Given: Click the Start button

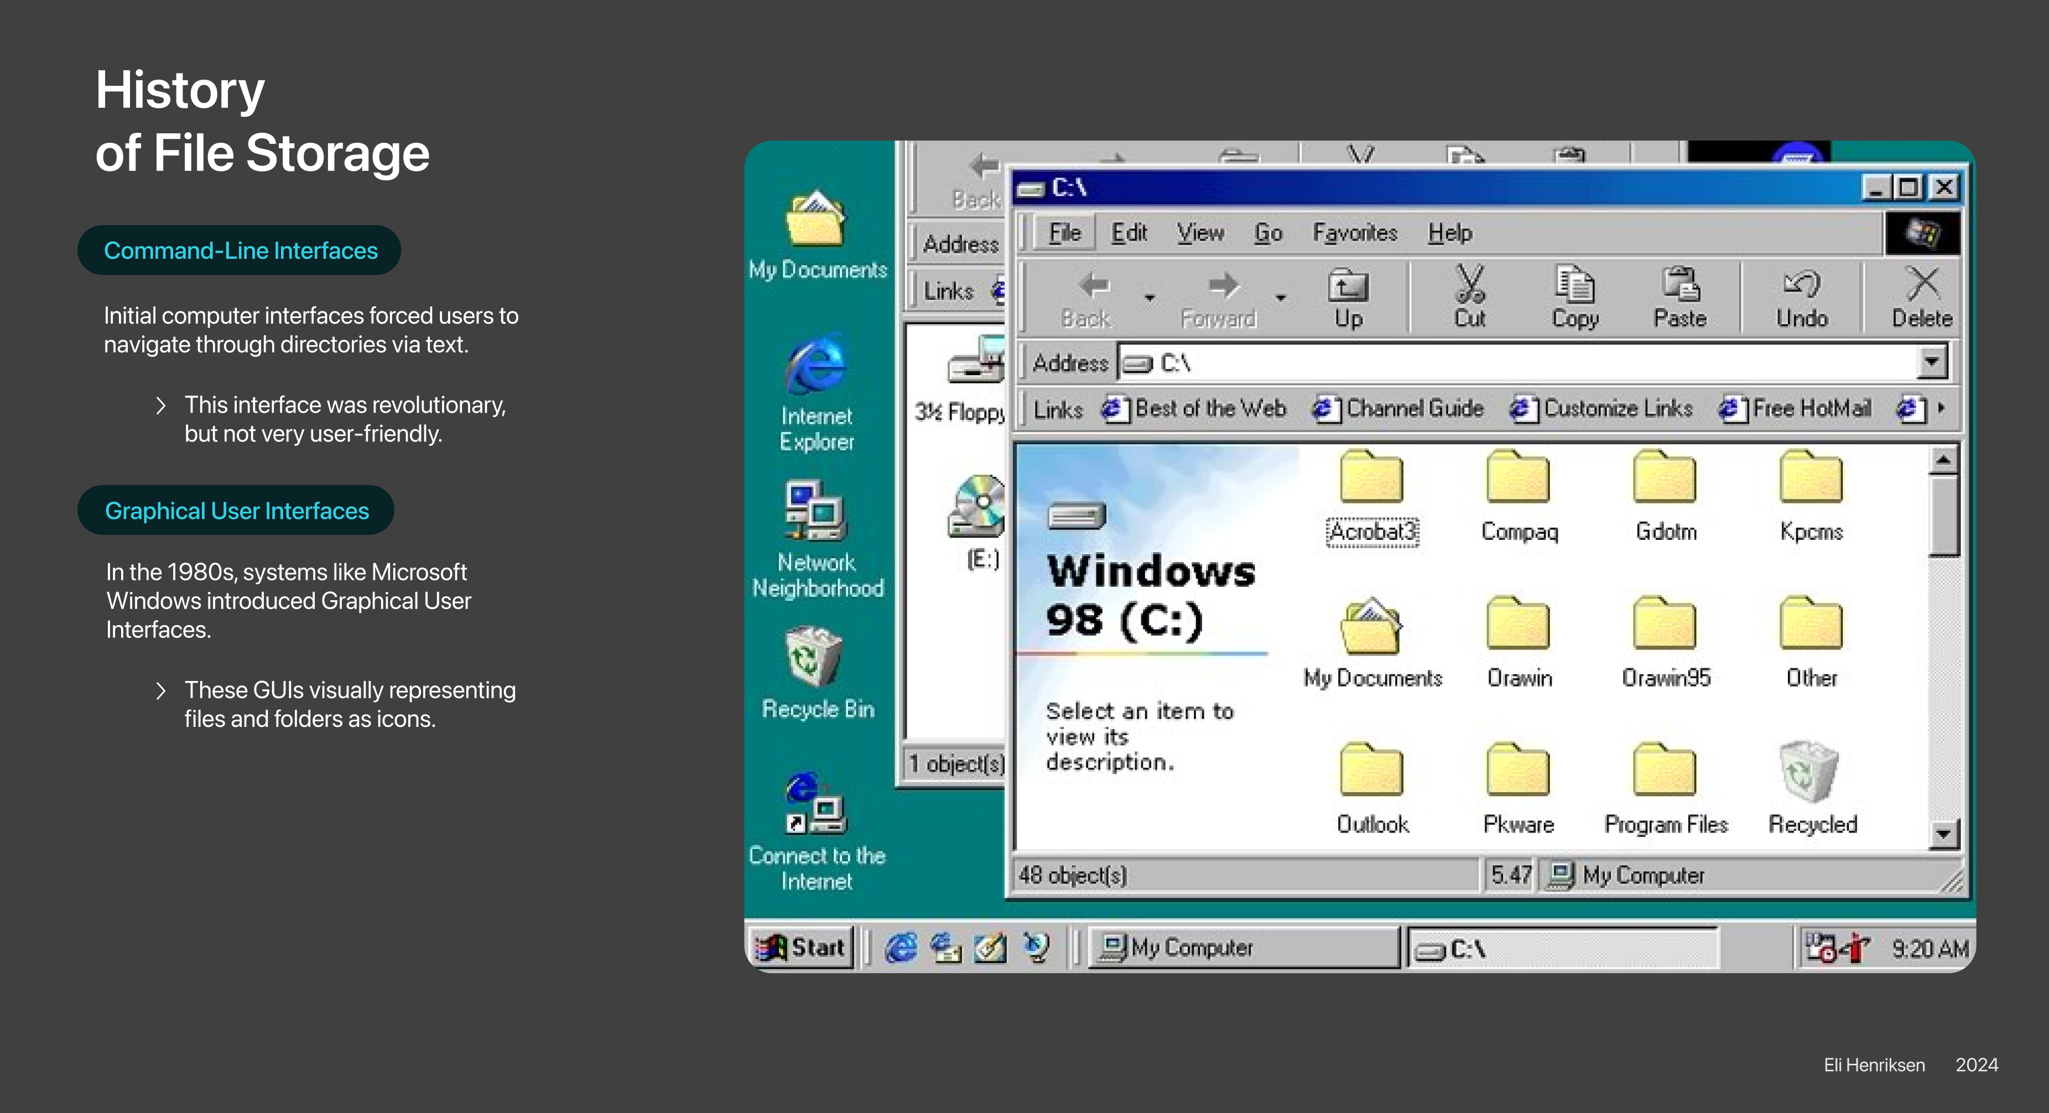Looking at the screenshot, I should [x=802, y=946].
